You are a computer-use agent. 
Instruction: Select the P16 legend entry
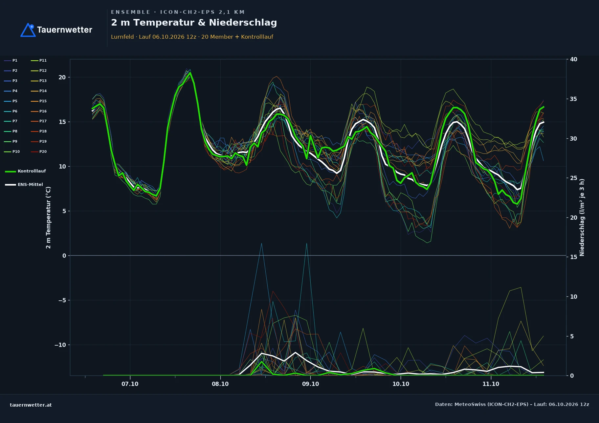(39, 111)
